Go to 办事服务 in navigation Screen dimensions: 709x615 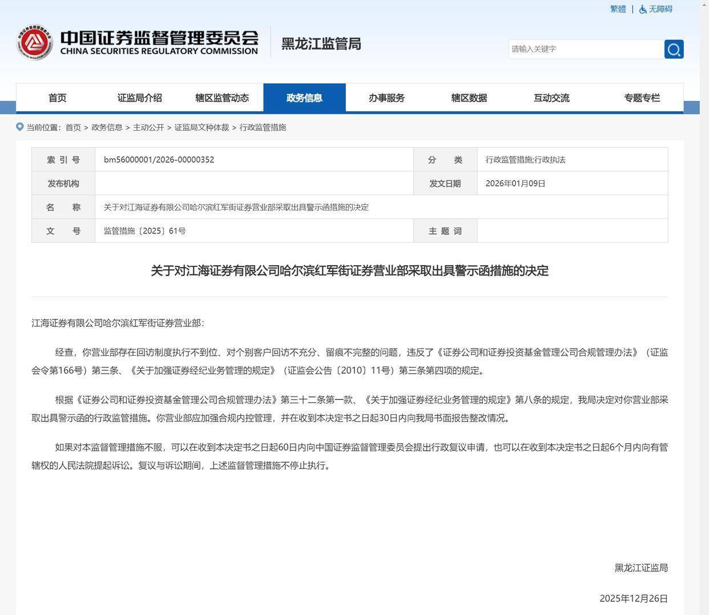click(386, 98)
